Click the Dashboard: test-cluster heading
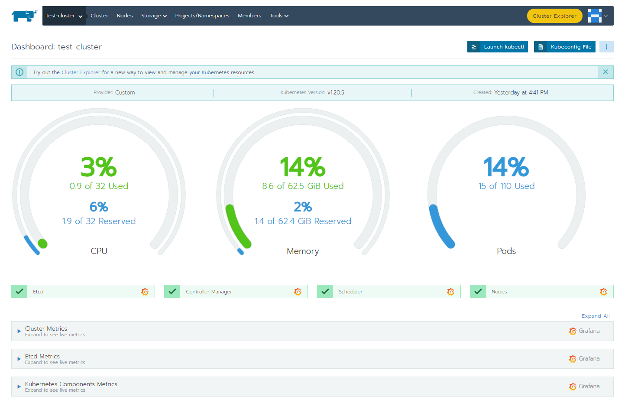628x400 pixels. pyautogui.click(x=56, y=47)
